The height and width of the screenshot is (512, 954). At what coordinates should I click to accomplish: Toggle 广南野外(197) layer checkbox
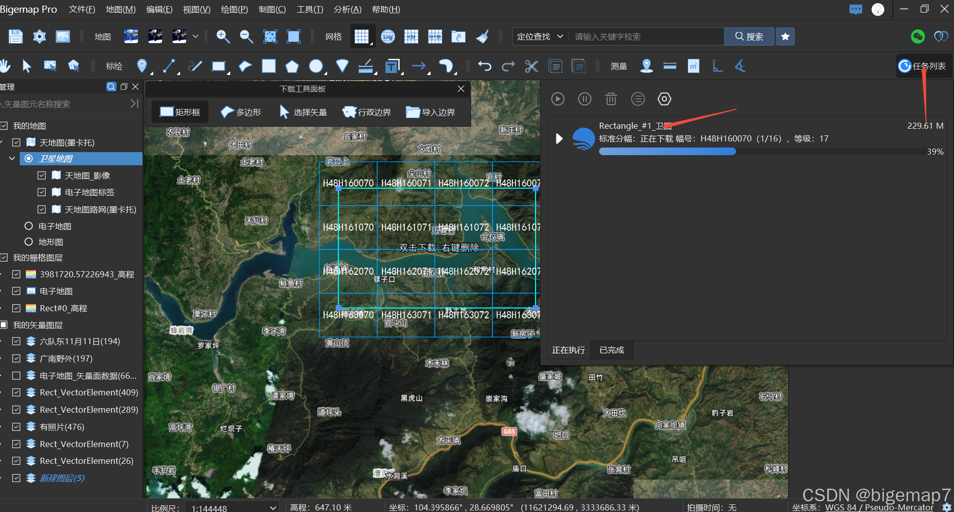[16, 358]
